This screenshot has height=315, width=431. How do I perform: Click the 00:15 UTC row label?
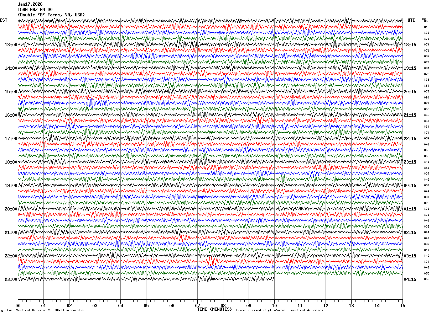(410, 186)
